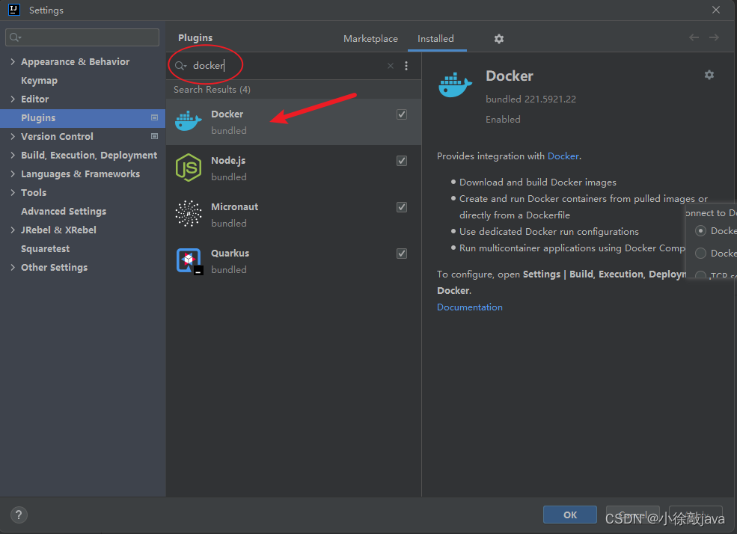The width and height of the screenshot is (737, 534).
Task: Expand Languages & Frameworks tree node
Action: pyautogui.click(x=13, y=174)
